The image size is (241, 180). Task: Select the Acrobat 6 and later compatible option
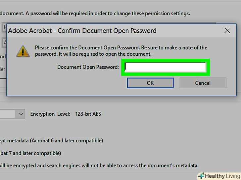coord(51,140)
